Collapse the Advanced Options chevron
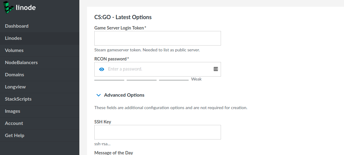Screen dimensions: 344x155 point(99,95)
